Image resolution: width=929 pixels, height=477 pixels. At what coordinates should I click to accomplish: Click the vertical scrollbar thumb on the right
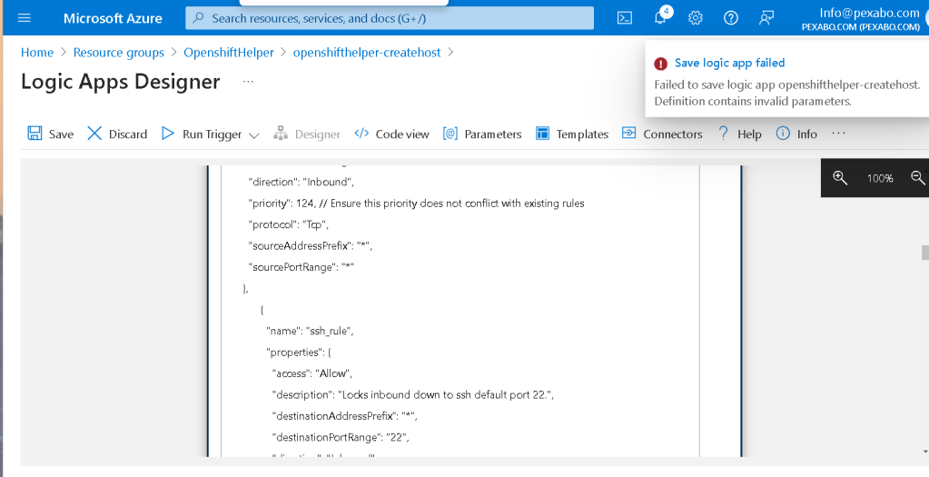924,253
